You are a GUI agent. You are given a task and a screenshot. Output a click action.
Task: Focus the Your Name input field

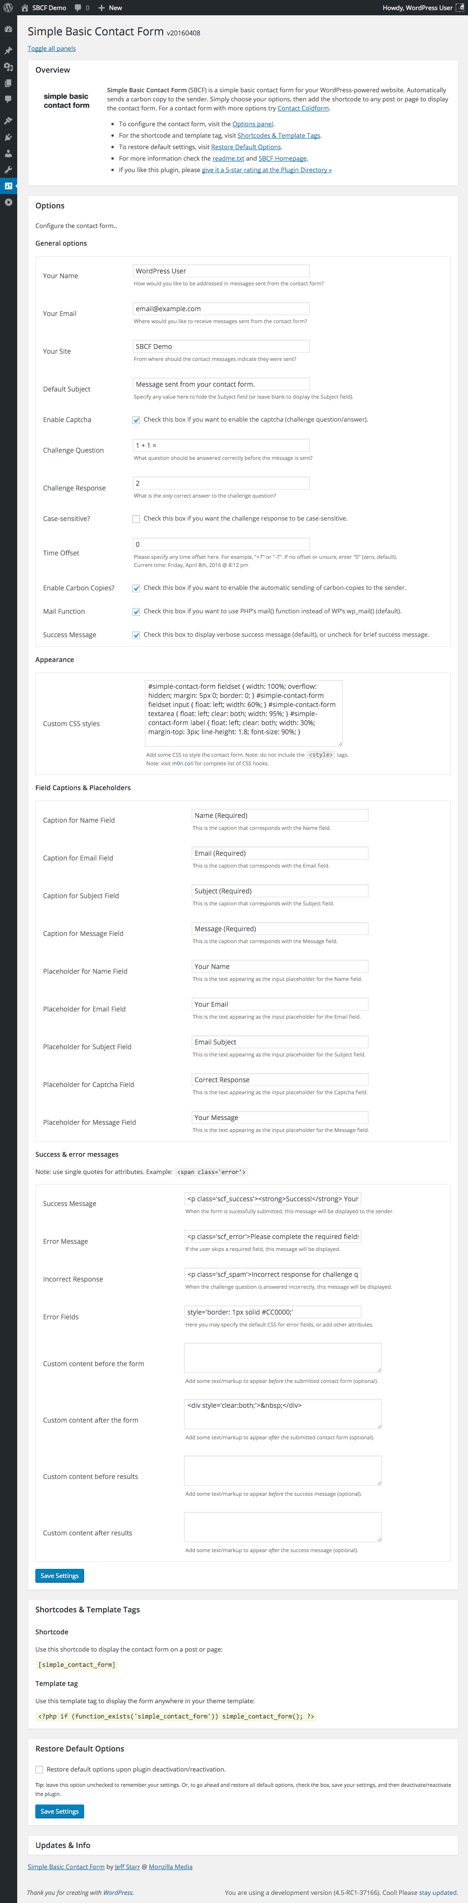point(221,271)
